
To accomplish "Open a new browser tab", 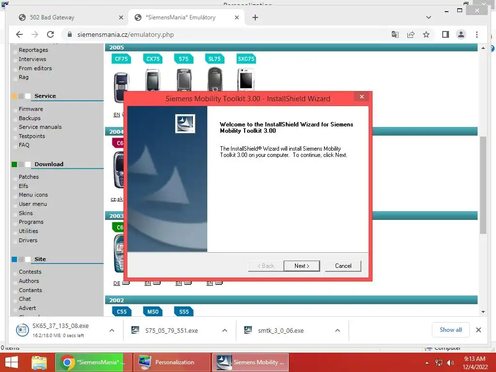I will [x=255, y=18].
